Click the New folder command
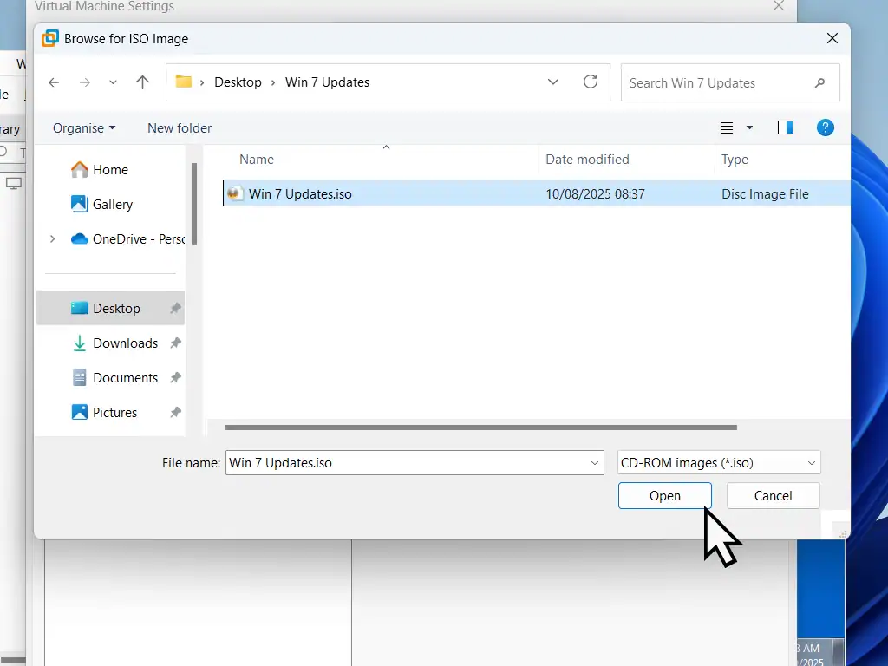Image resolution: width=888 pixels, height=666 pixels. 180,127
